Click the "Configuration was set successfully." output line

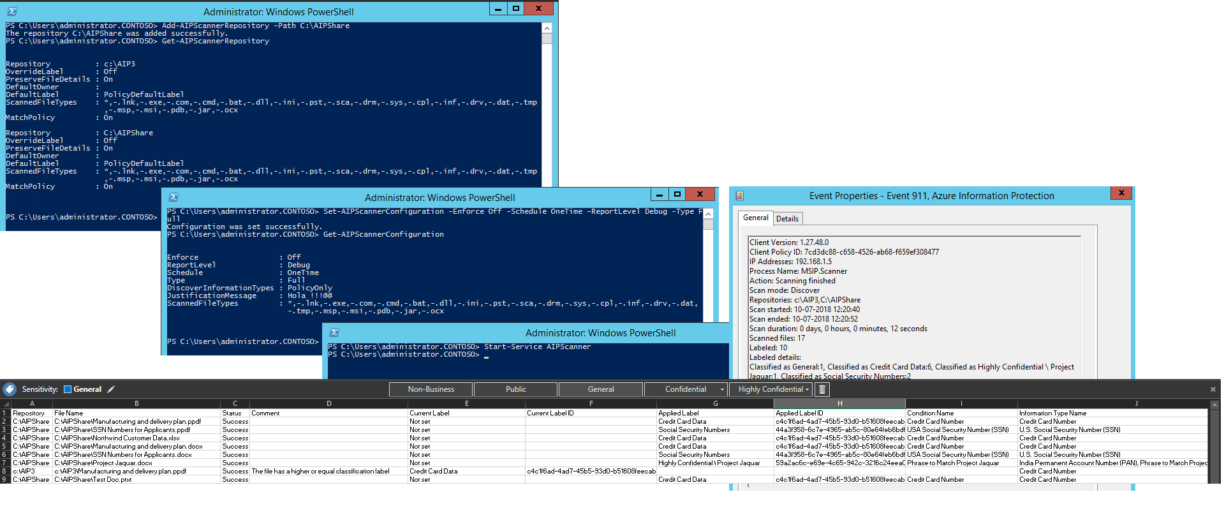point(244,227)
